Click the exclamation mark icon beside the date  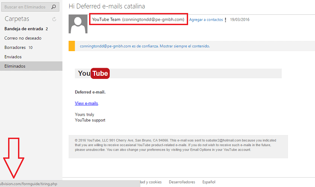point(225,20)
